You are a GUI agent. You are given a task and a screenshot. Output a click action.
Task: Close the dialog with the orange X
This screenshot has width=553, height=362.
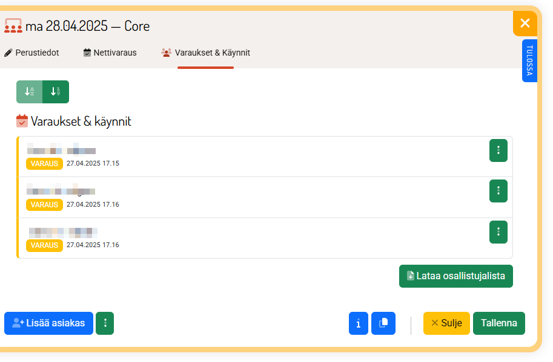(x=525, y=24)
